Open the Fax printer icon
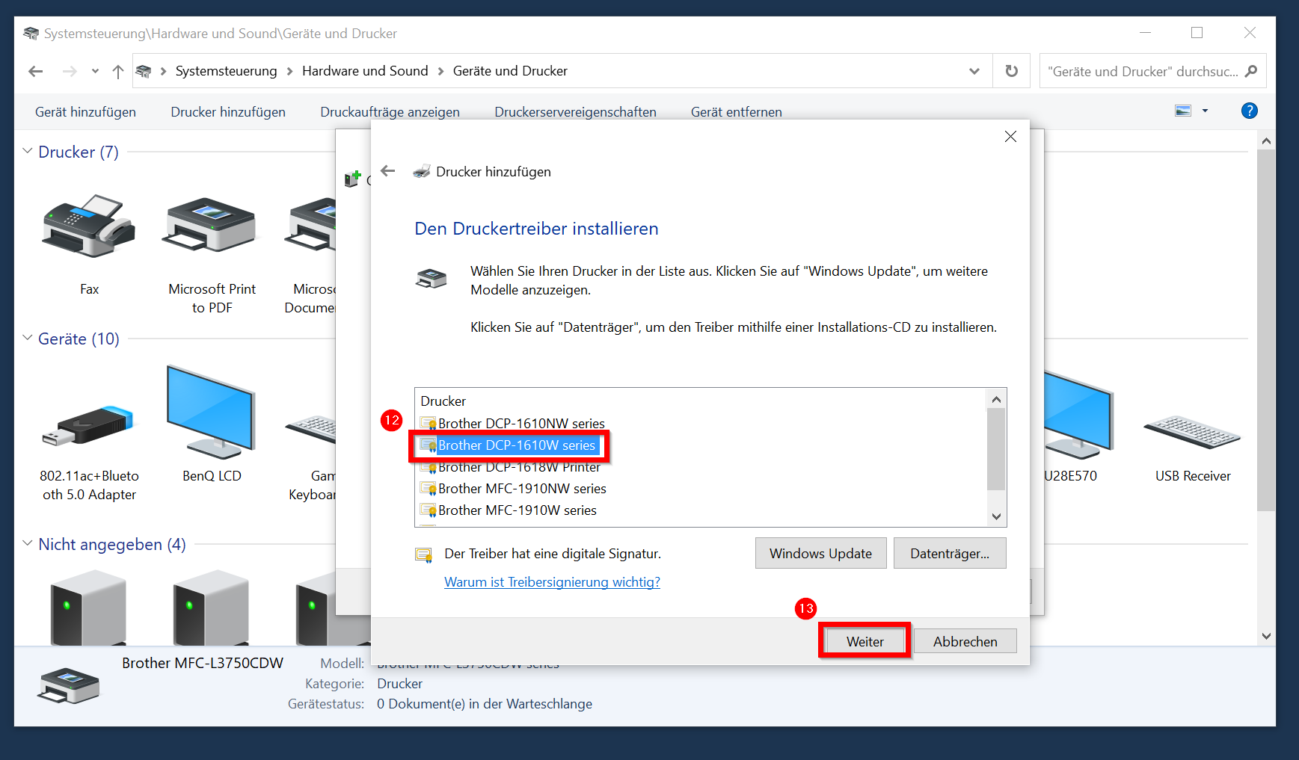The height and width of the screenshot is (760, 1299). pos(89,226)
